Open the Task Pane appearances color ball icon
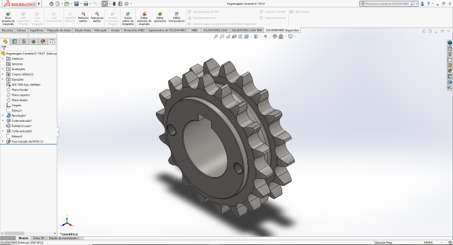 click(450, 71)
